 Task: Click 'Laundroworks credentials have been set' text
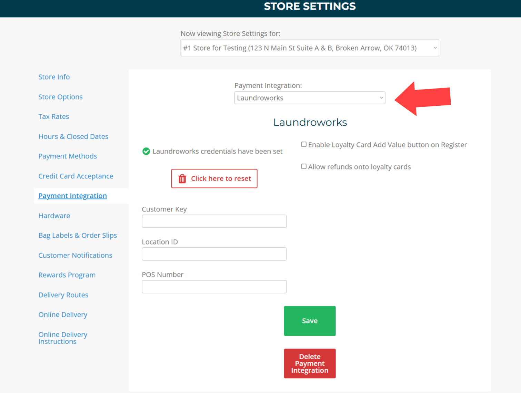217,151
